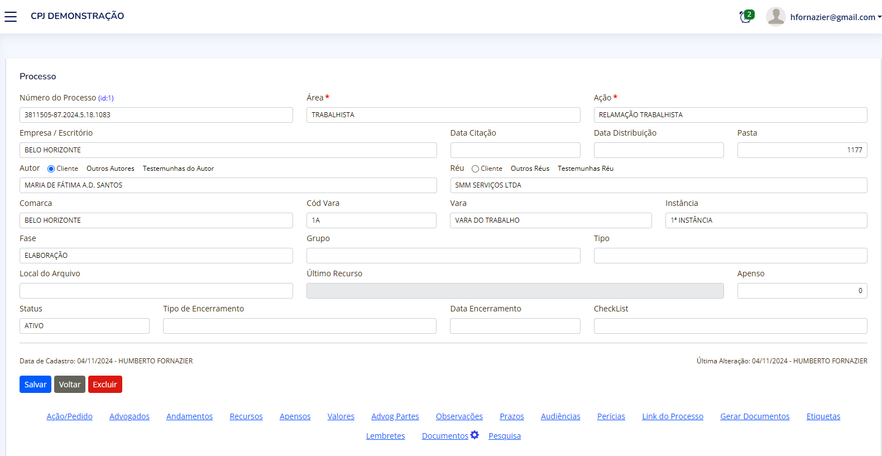Screen dimensions: 882x456
Task: Select the Réu Cliente radio button
Action: pyautogui.click(x=475, y=169)
